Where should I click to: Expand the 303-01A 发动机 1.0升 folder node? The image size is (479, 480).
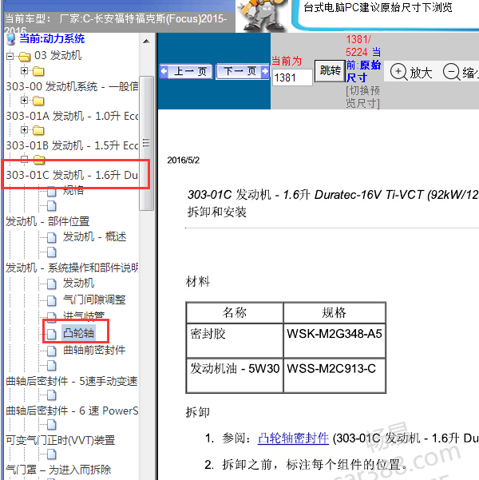(24, 101)
